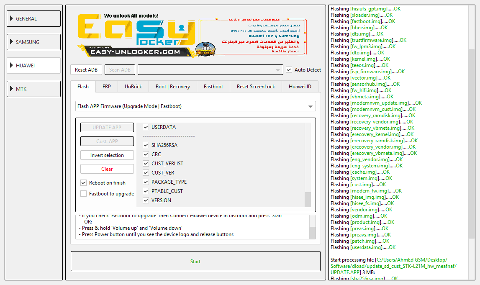Open the Reset ScreenLock tab

click(256, 87)
